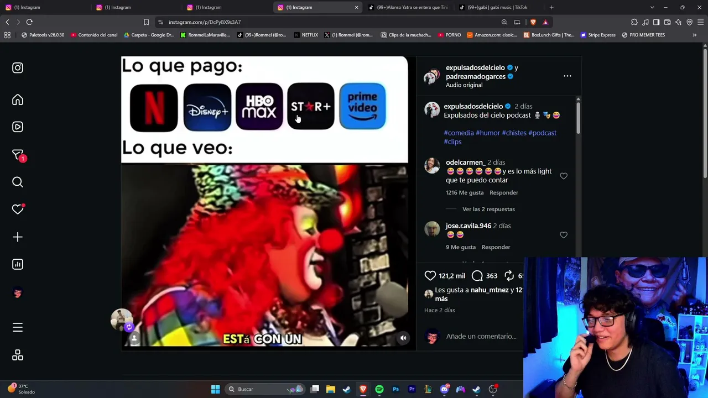
Task: Show more bookmarks with the chevron
Action: coord(695,35)
